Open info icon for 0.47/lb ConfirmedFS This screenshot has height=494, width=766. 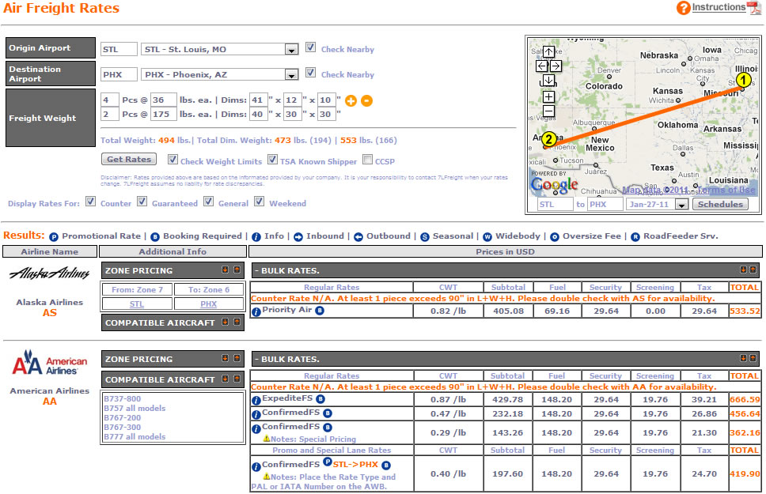pos(256,414)
